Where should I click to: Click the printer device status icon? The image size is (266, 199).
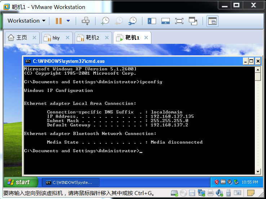click(x=210, y=193)
